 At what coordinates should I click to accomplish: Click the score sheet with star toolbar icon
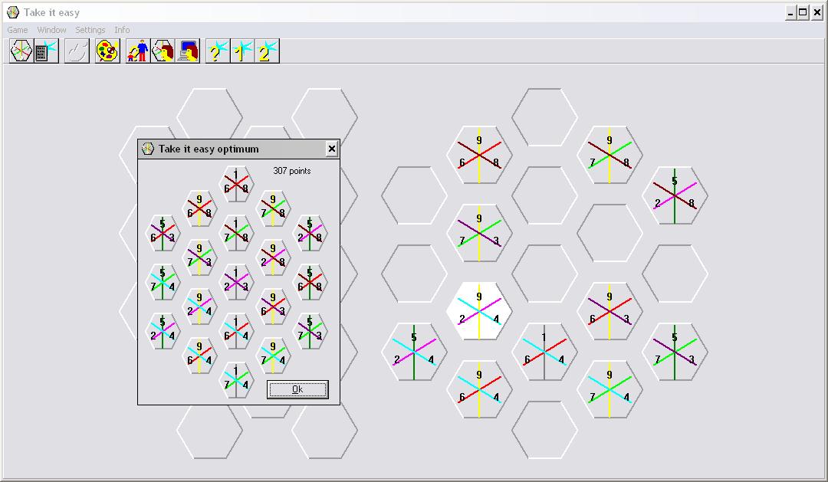pos(47,51)
